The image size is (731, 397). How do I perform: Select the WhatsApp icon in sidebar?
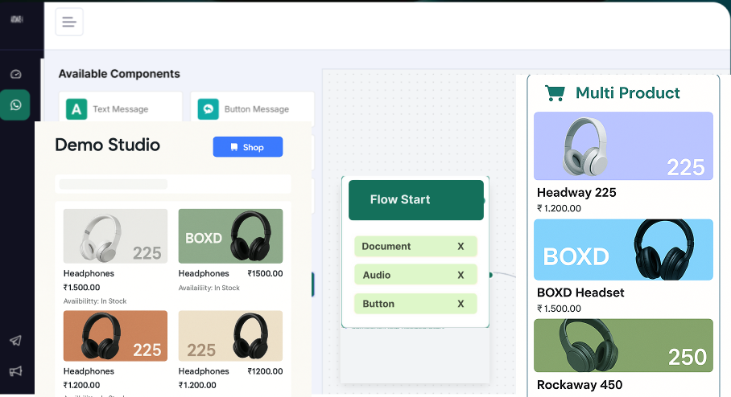(x=15, y=105)
